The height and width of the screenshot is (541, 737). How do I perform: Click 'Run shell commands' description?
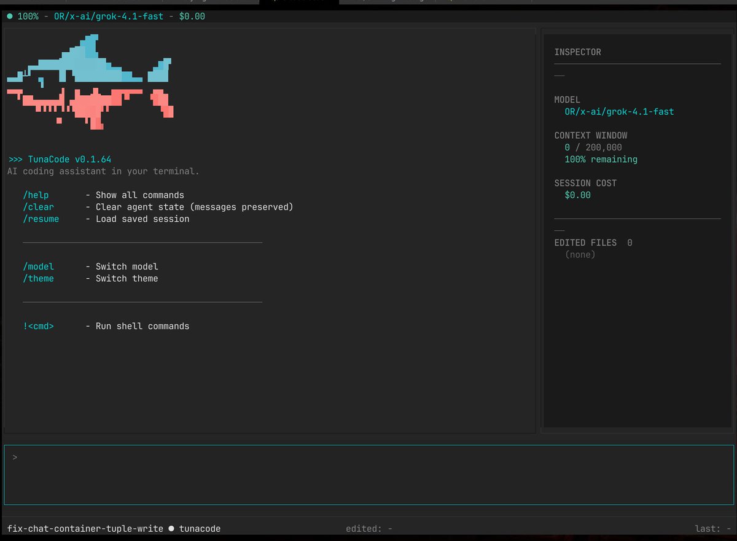pyautogui.click(x=142, y=326)
